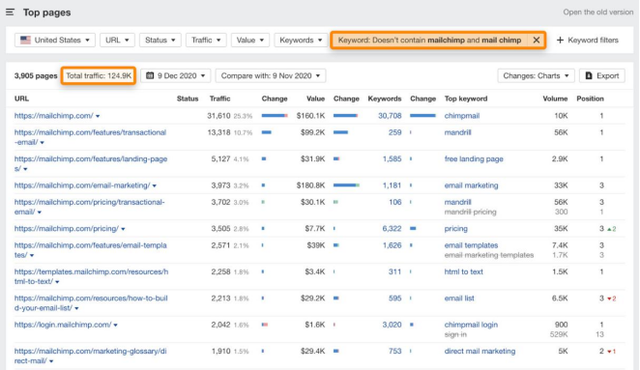Image resolution: width=640 pixels, height=370 pixels.
Task: Click the 1,585 keywords count
Action: (x=392, y=159)
